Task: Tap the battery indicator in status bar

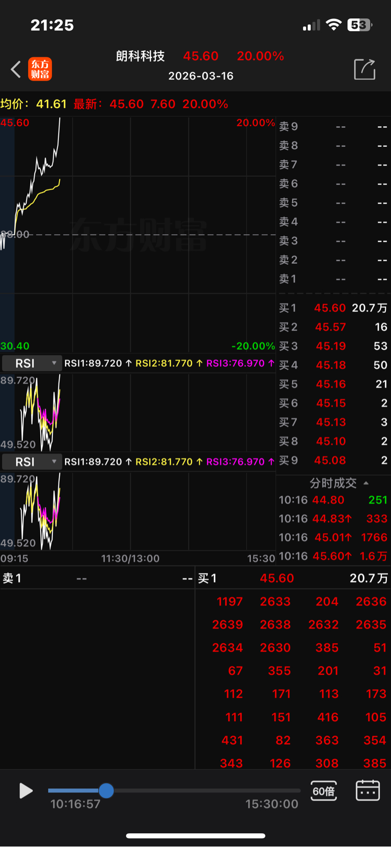Action: point(360,25)
